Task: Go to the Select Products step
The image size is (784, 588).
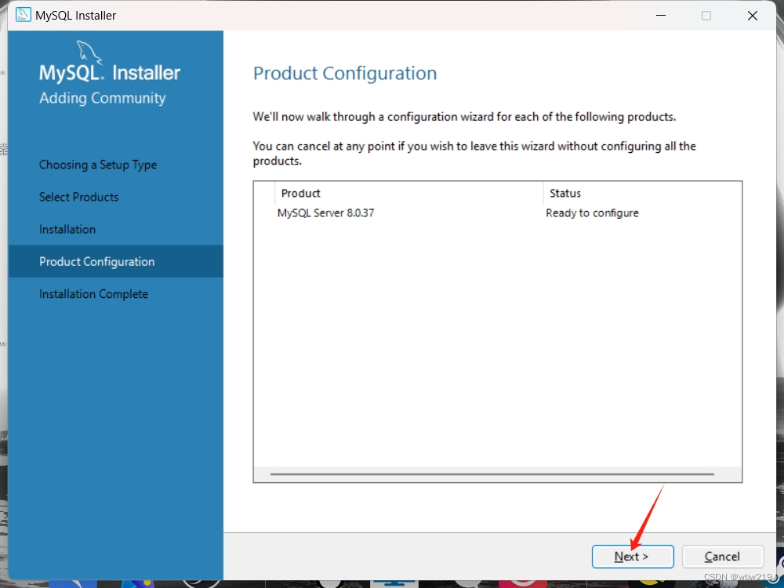Action: coord(79,197)
